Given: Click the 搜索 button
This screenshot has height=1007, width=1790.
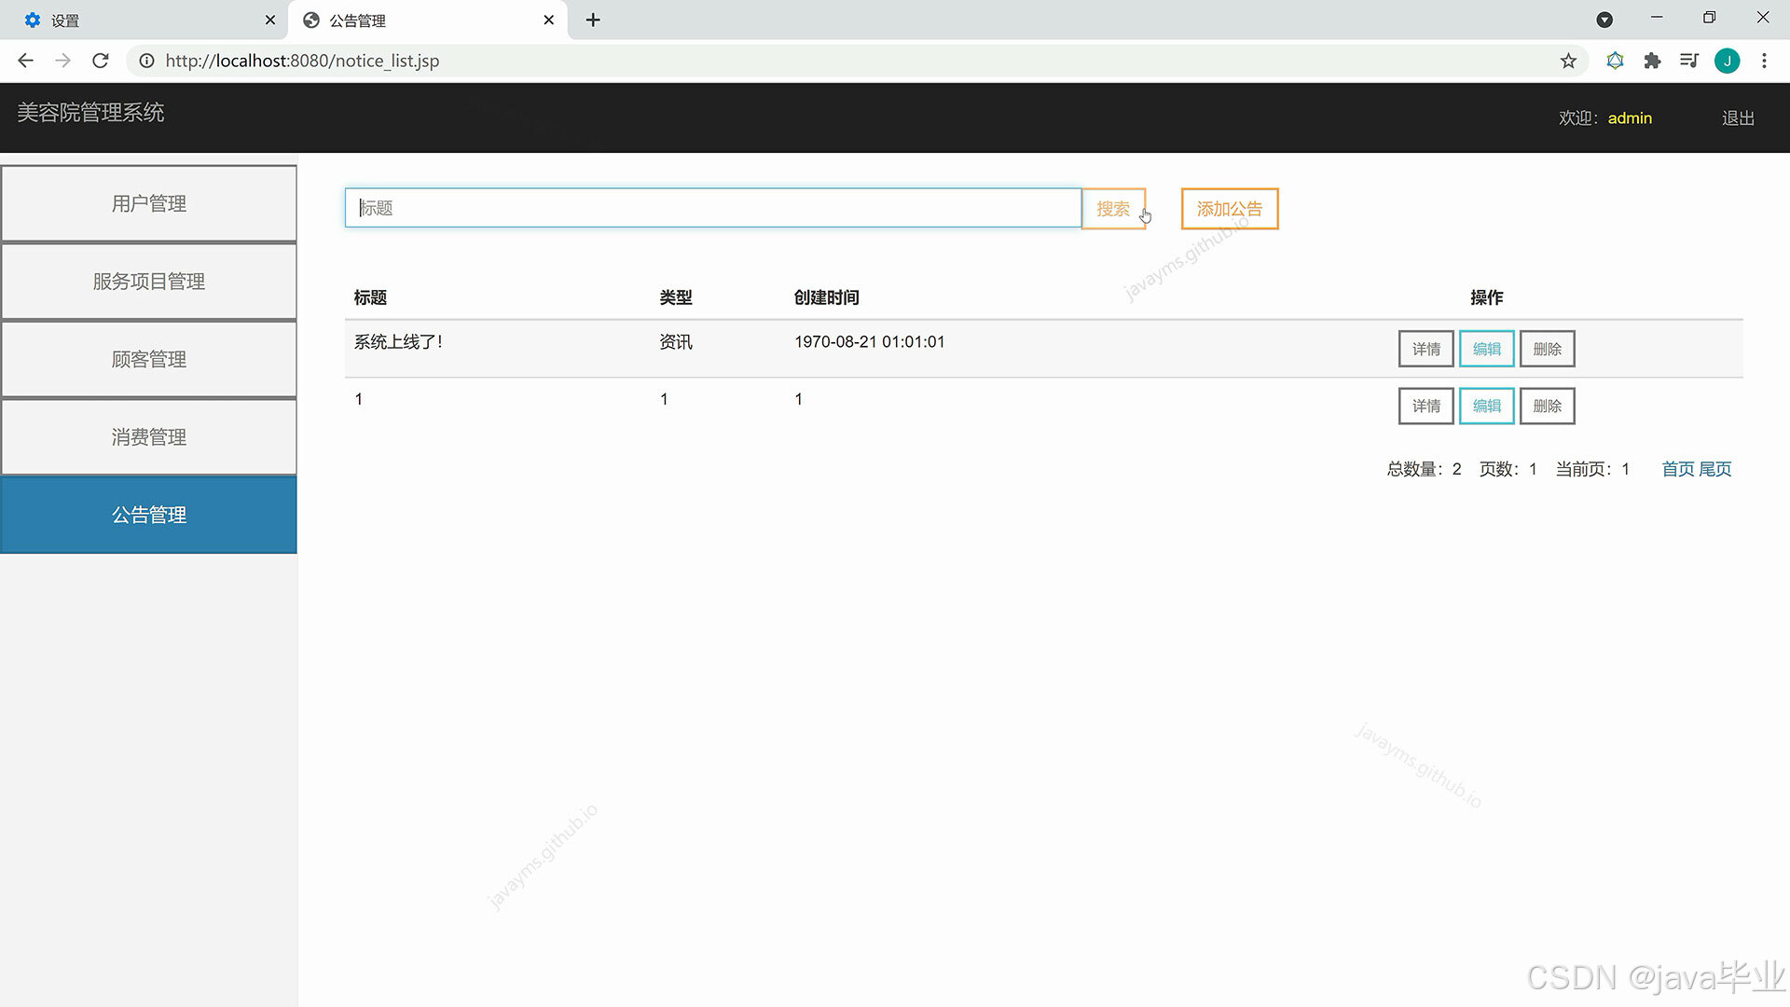Looking at the screenshot, I should tap(1113, 209).
